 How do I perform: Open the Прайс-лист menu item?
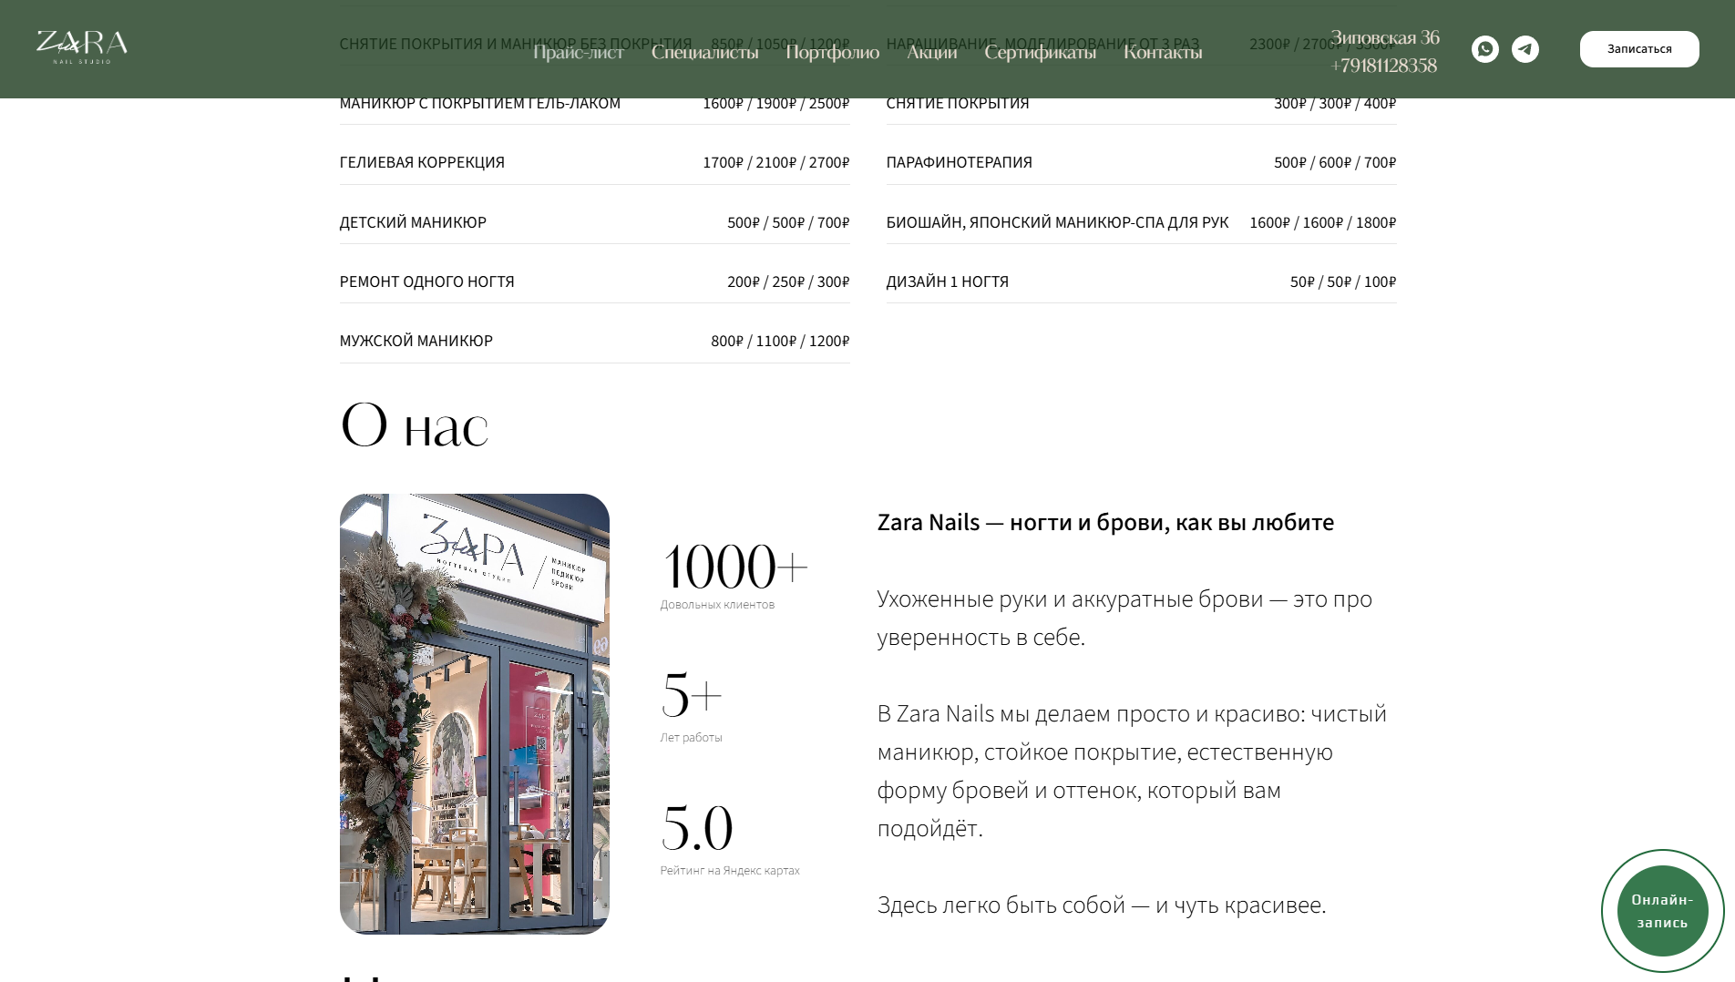click(x=579, y=52)
